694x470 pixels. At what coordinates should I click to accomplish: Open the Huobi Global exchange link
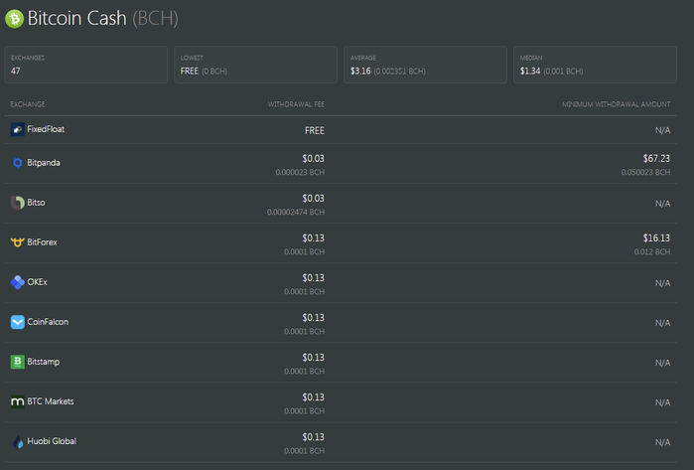click(52, 441)
